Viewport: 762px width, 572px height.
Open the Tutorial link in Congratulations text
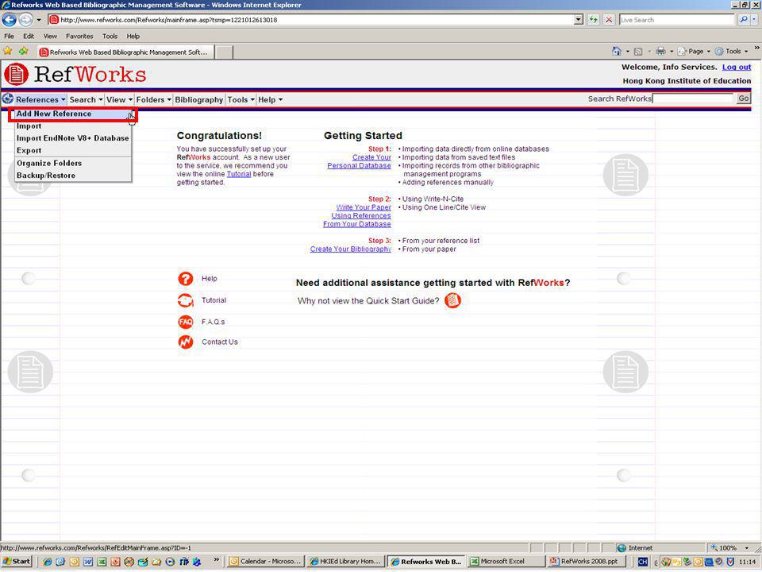[x=239, y=174]
